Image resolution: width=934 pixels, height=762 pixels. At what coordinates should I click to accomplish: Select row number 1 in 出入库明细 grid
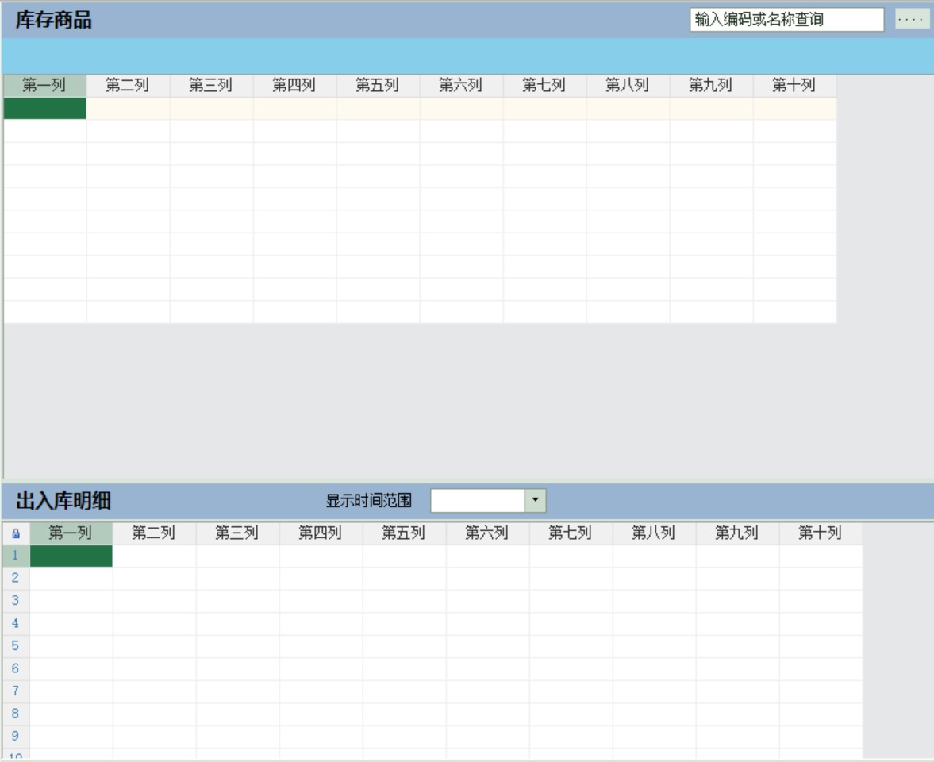(15, 556)
